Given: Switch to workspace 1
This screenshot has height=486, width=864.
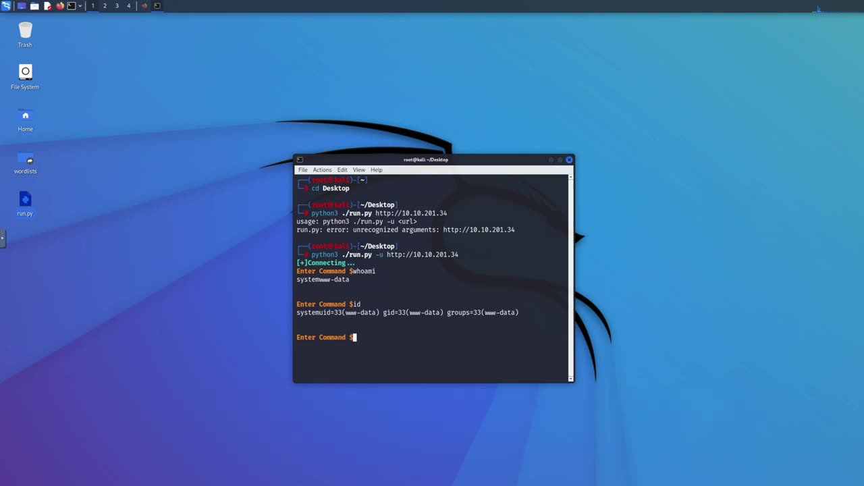Looking at the screenshot, I should point(92,6).
